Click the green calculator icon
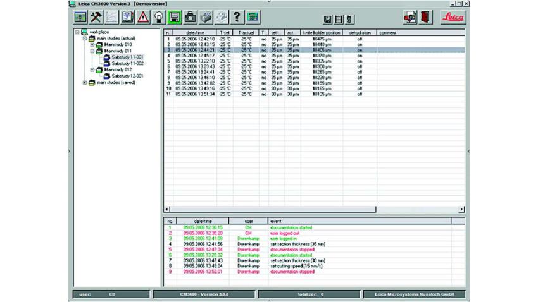Image resolution: width=538 pixels, height=302 pixels. [253, 17]
